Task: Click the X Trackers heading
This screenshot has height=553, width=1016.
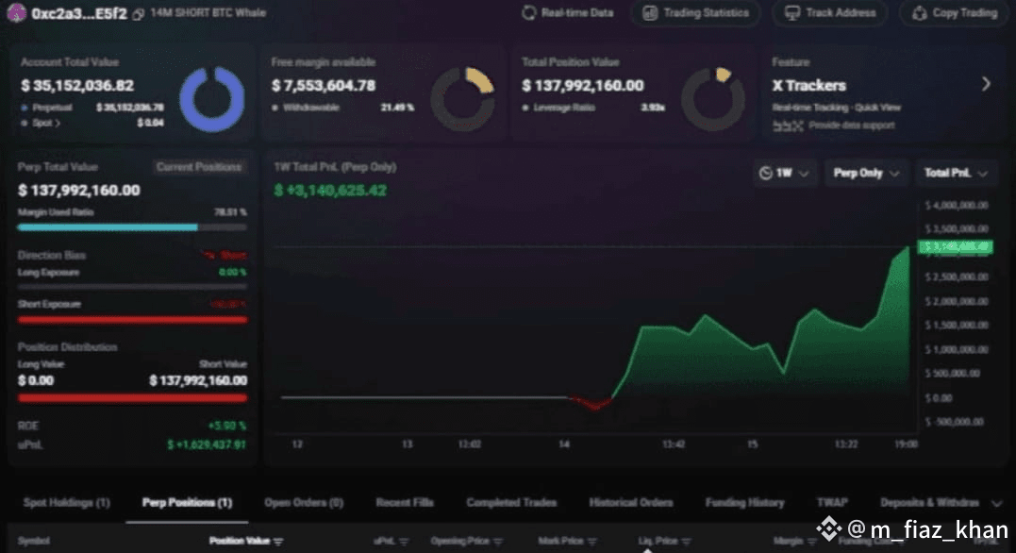Action: click(808, 86)
